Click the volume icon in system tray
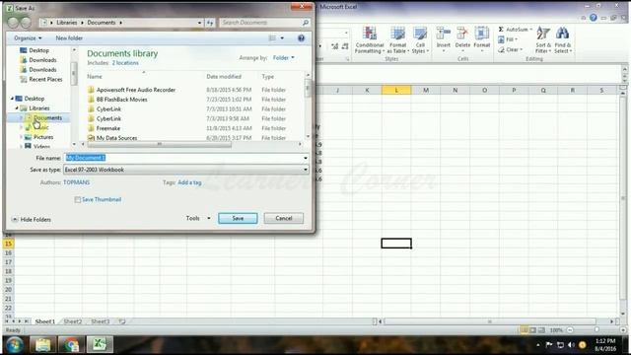The image size is (631, 355). pyautogui.click(x=571, y=345)
